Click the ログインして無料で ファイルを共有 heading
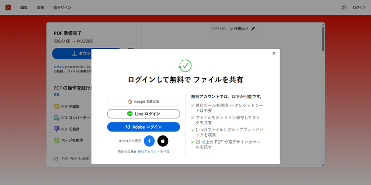 (x=185, y=80)
